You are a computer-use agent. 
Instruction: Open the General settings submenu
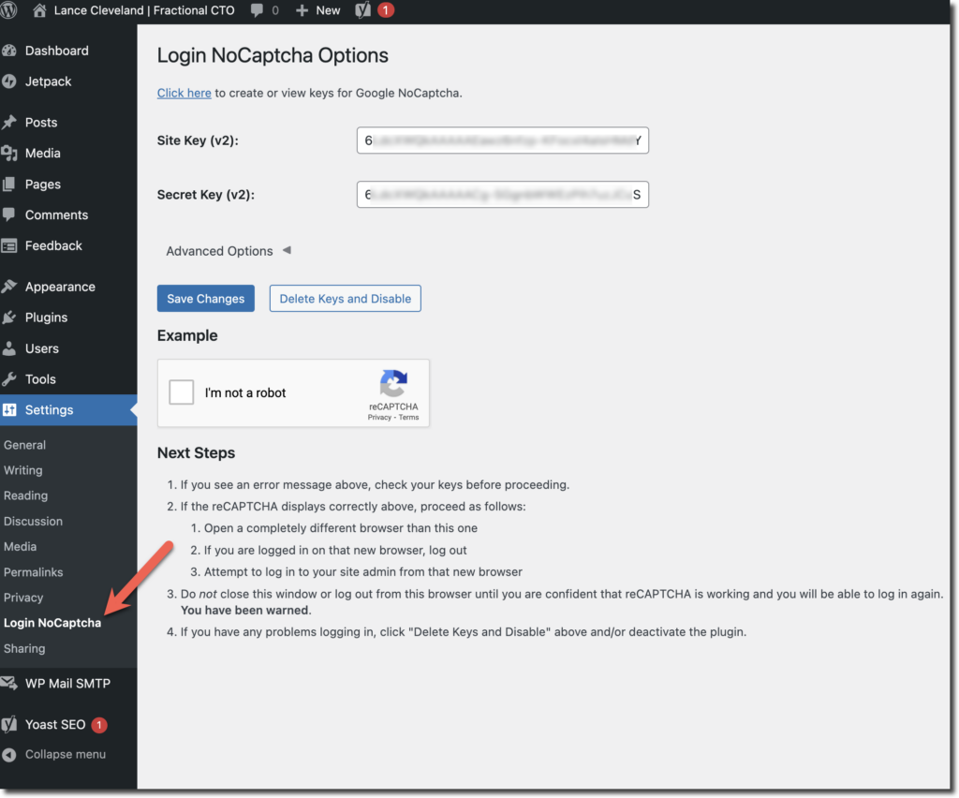pos(25,445)
